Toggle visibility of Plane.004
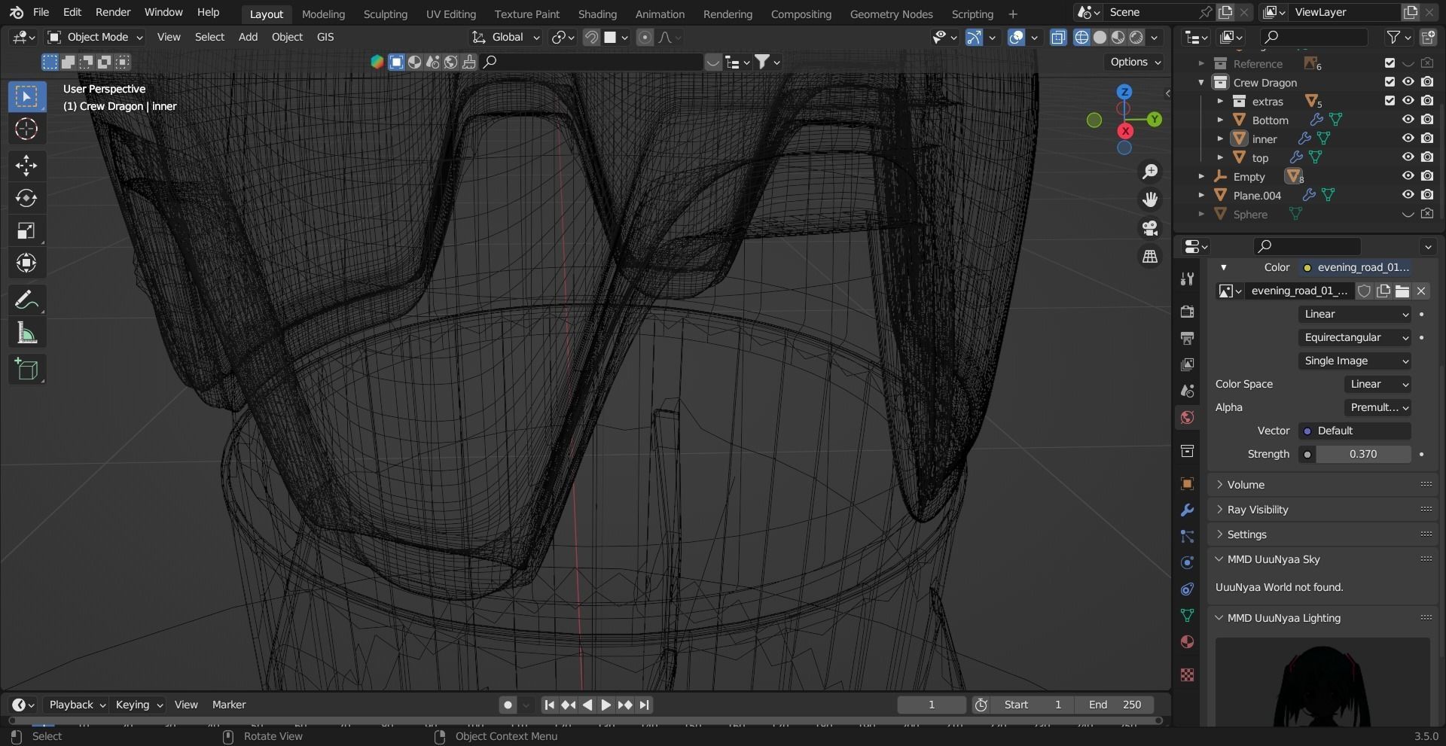 [1408, 195]
